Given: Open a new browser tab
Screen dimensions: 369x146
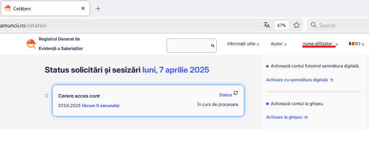Looking at the screenshot, I should 98,9.
